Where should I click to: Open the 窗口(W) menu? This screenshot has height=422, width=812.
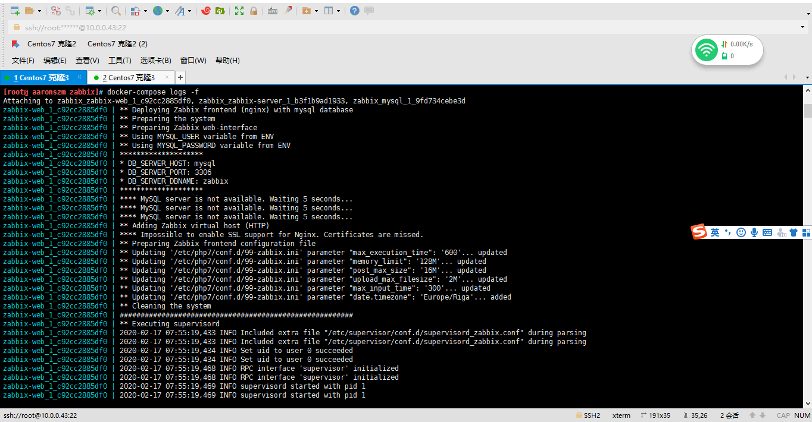pyautogui.click(x=193, y=61)
